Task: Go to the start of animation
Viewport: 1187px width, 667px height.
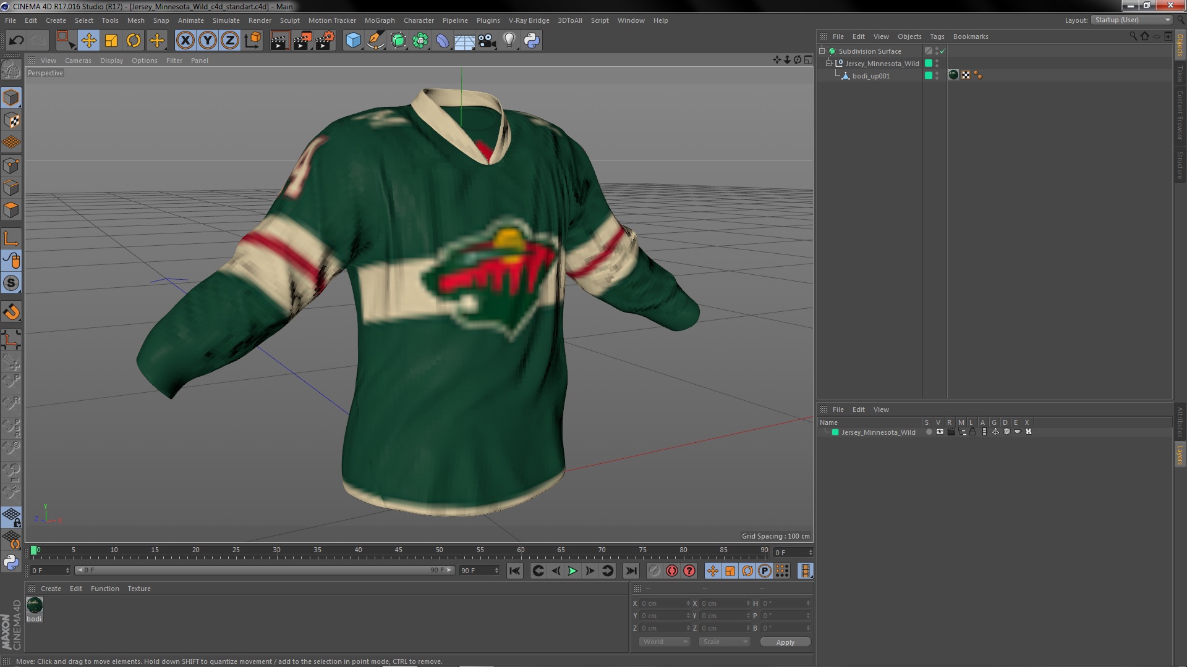Action: pos(514,571)
